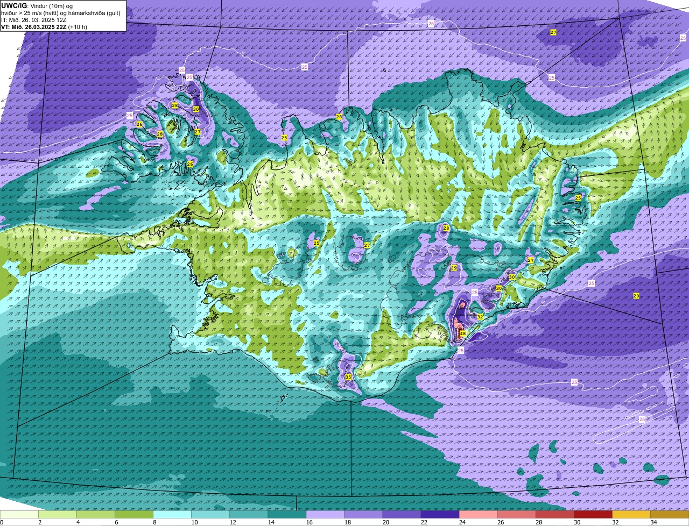Click the yellow '32' gust label
The width and height of the screenshot is (689, 526).
pyautogui.click(x=480, y=317)
